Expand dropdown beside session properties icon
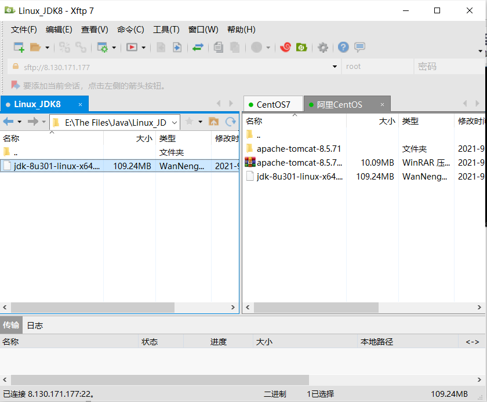This screenshot has height=402, width=487. tap(114, 48)
